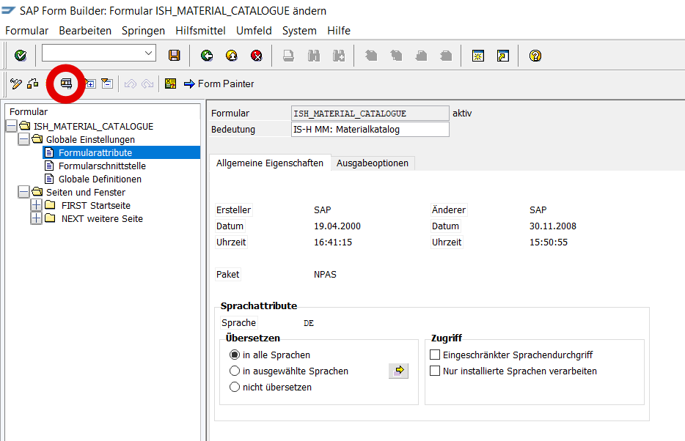Collapse the 'Seiten und Fenster' folder
685x441 pixels.
[x=23, y=192]
